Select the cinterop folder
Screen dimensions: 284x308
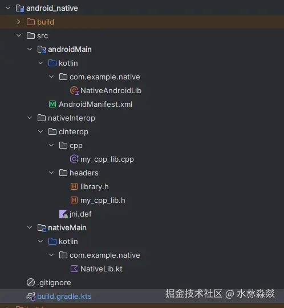coord(74,131)
